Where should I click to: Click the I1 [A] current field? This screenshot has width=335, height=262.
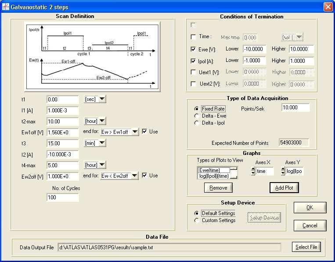63,111
